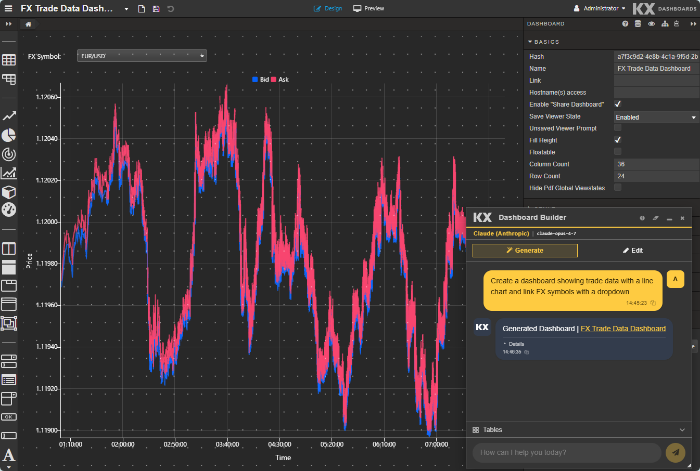Viewport: 700px width, 471px height.
Task: Add a pie chart component
Action: [9, 135]
